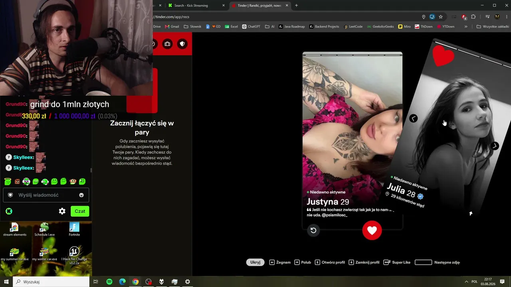The image size is (511, 287).
Task: Bookmark this page with the star icon
Action: click(441, 17)
